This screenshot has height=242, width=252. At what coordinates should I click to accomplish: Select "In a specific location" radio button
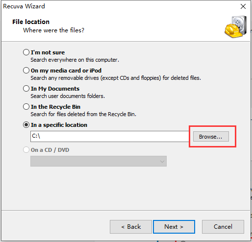pyautogui.click(x=26, y=125)
